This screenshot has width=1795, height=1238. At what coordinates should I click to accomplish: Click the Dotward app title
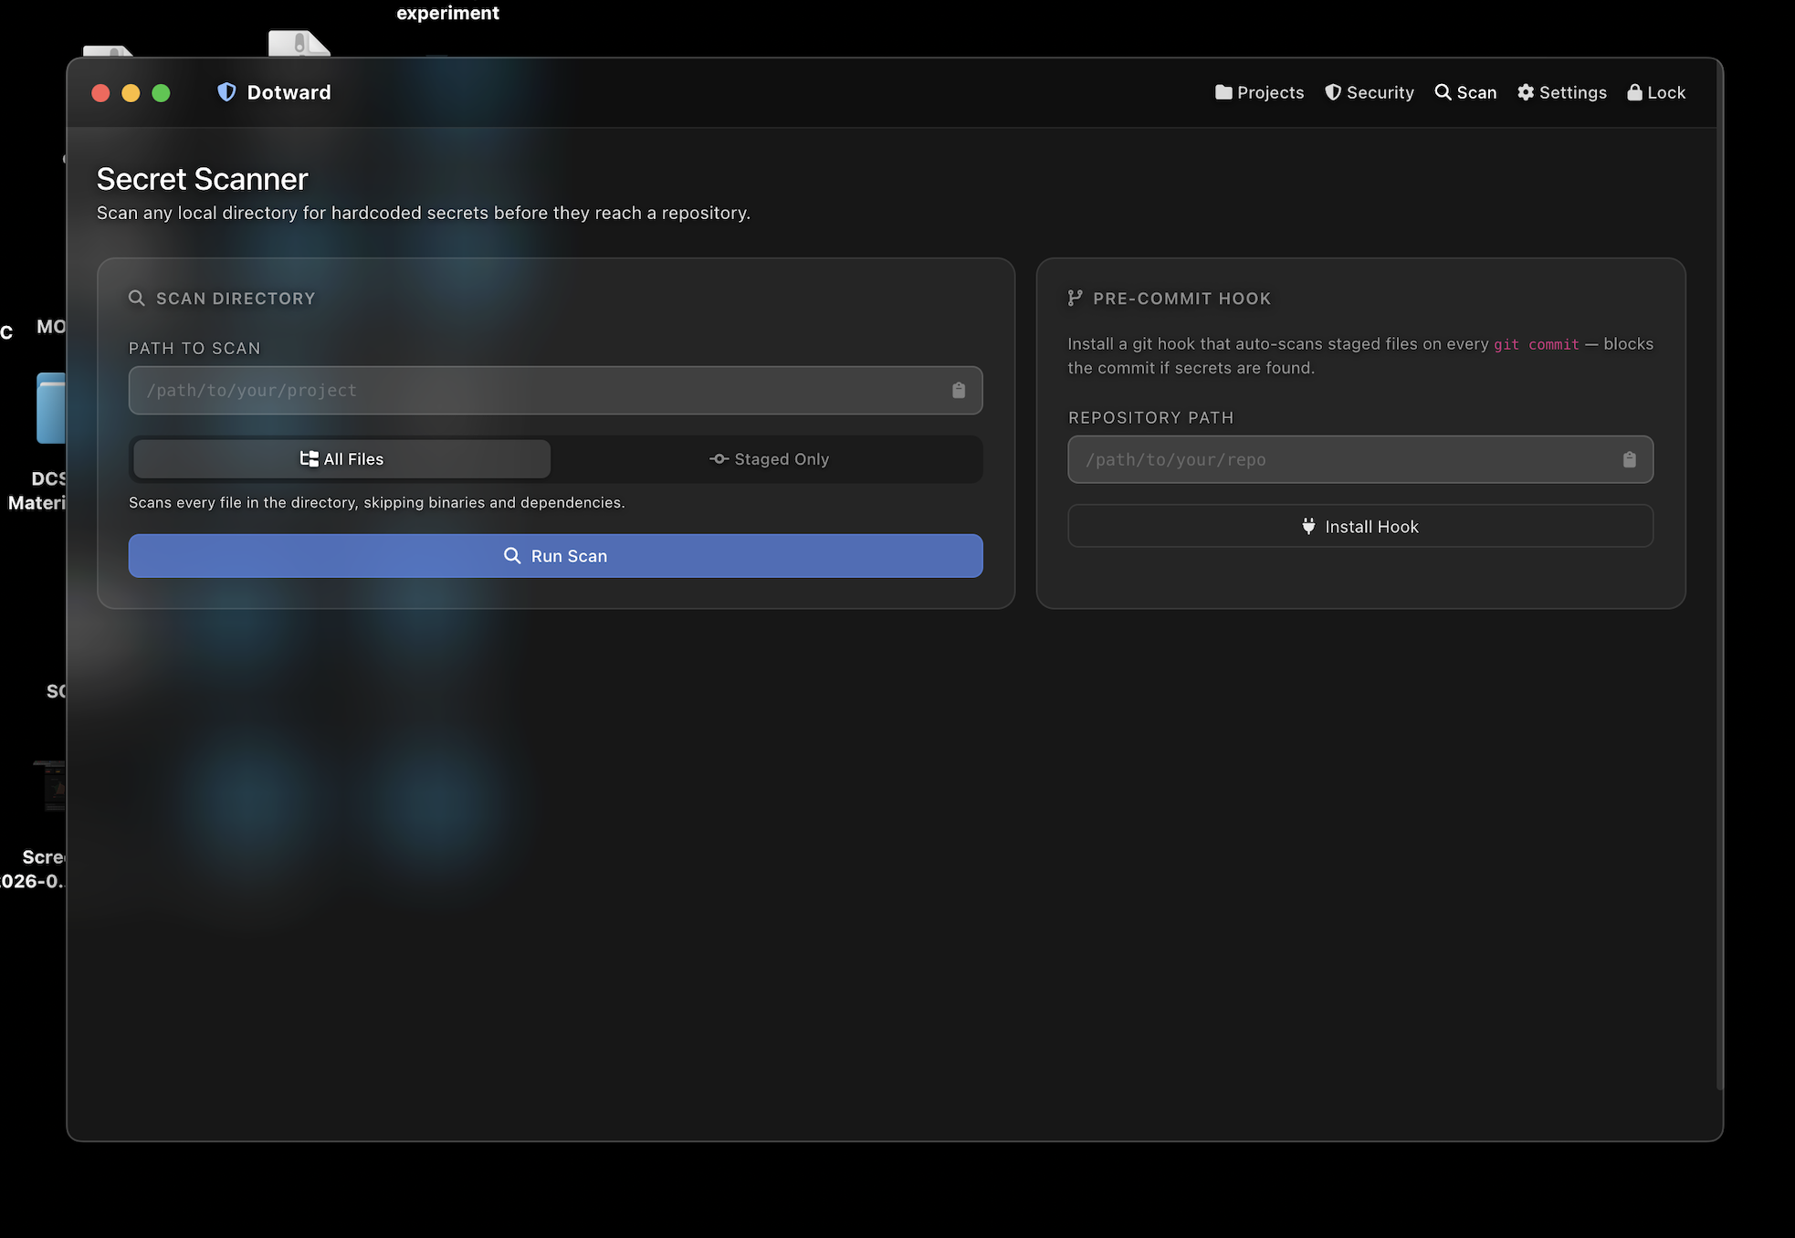(x=289, y=92)
